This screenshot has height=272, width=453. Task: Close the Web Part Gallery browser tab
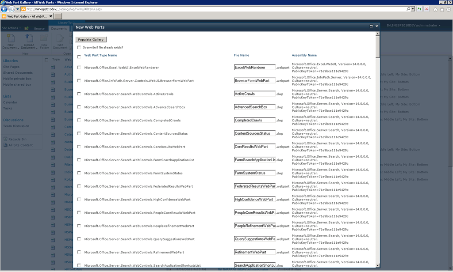click(50, 16)
